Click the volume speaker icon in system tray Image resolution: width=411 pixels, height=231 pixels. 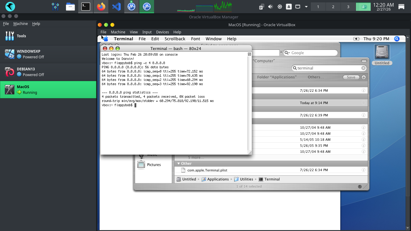click(270, 7)
